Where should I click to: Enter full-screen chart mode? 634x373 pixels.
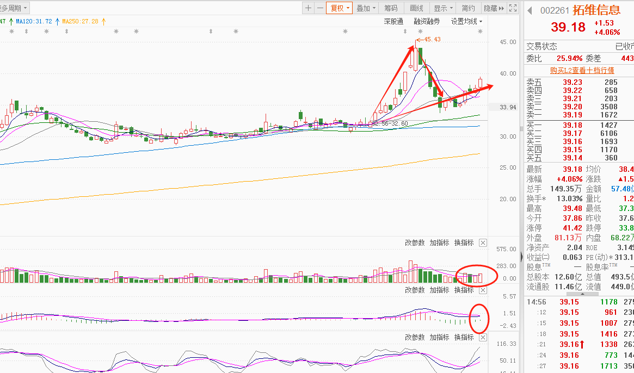pyautogui.click(x=513, y=8)
